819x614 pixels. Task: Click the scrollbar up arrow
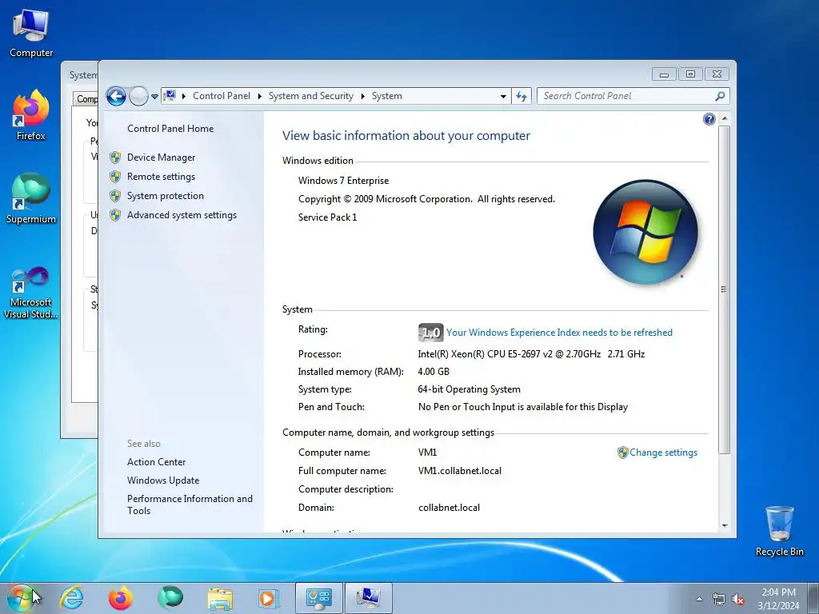tap(724, 119)
